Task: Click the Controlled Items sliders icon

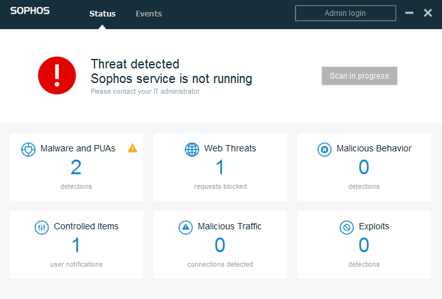Action: tap(41, 227)
